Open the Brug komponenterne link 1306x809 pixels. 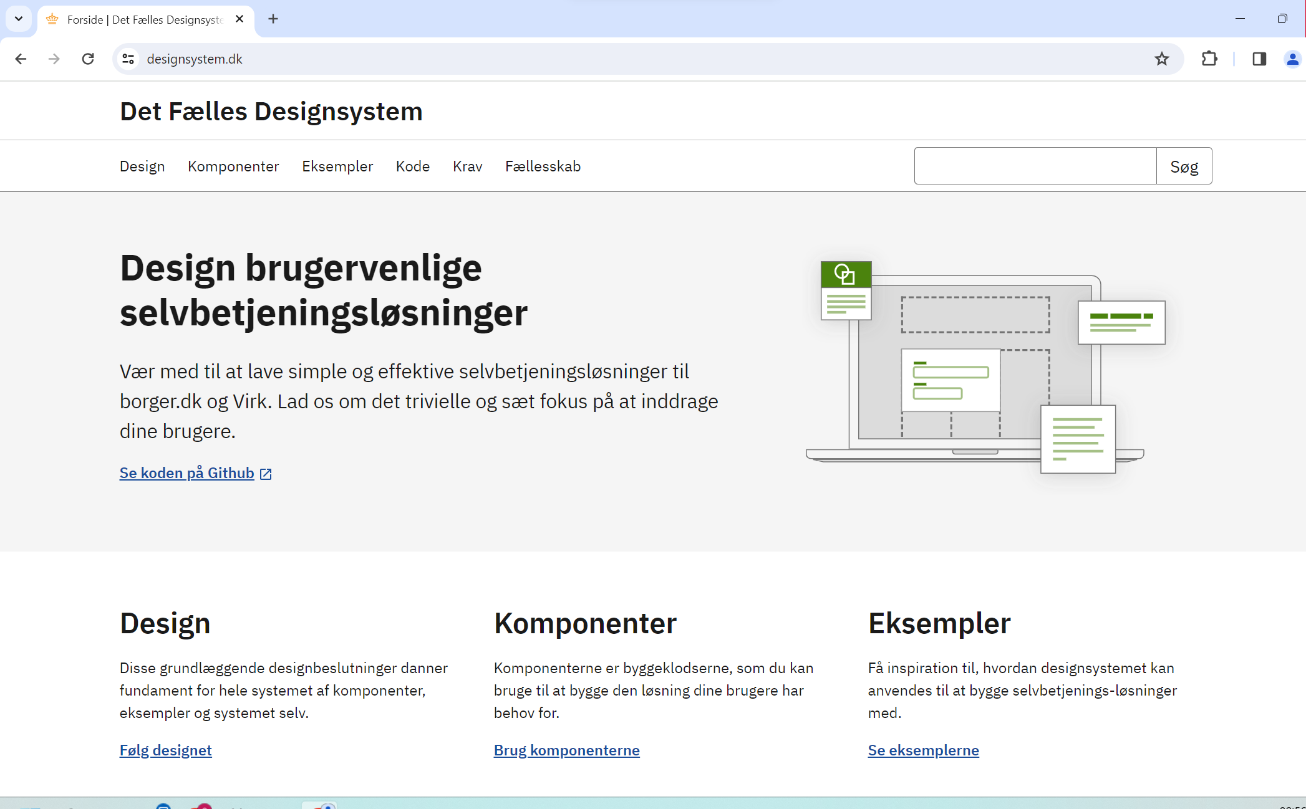coord(567,750)
